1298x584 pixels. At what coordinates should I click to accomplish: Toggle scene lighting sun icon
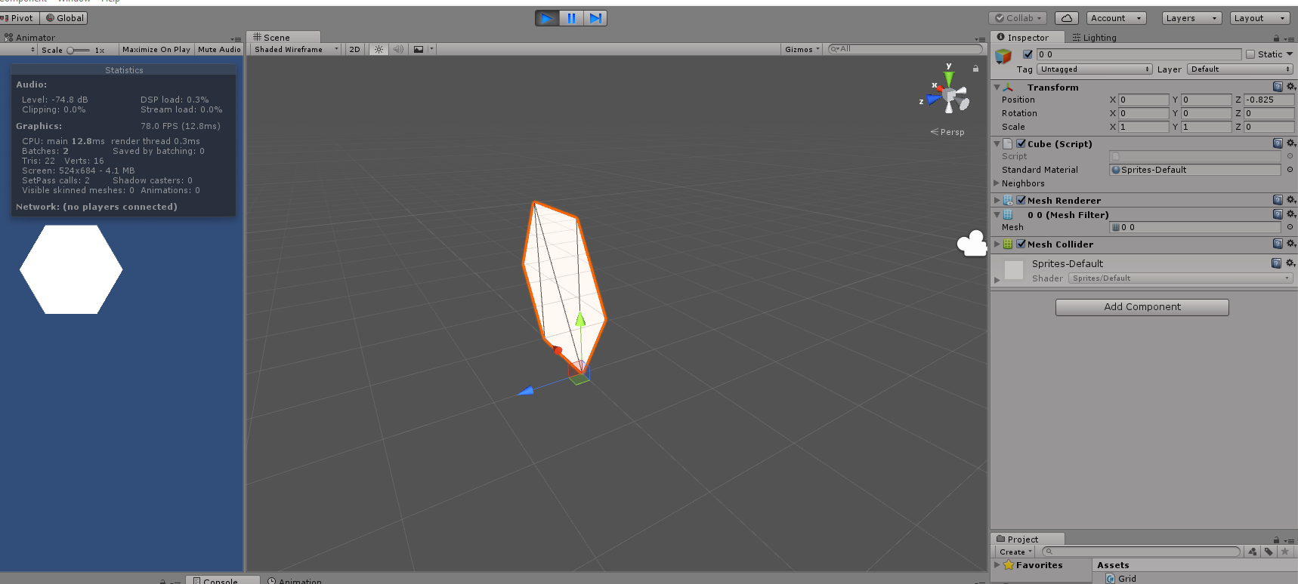(x=379, y=49)
